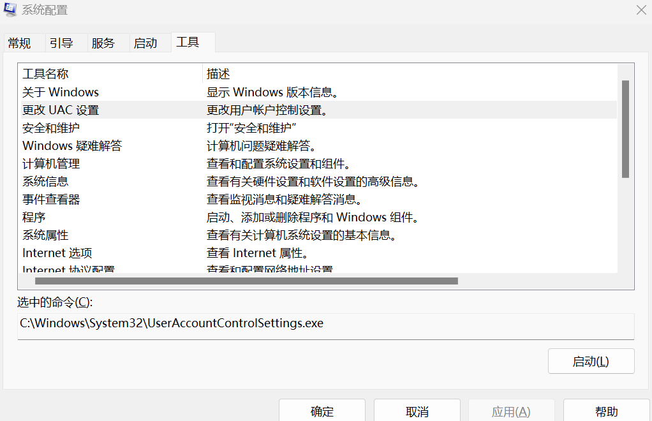This screenshot has height=421, width=652.
Task: Select the 启动 tab
Action: [145, 43]
